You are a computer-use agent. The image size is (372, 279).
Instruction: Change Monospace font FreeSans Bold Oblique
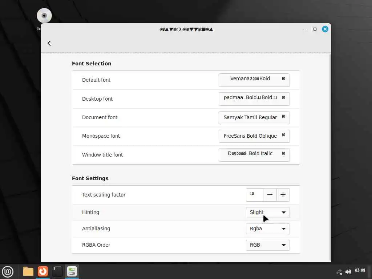[254, 136]
